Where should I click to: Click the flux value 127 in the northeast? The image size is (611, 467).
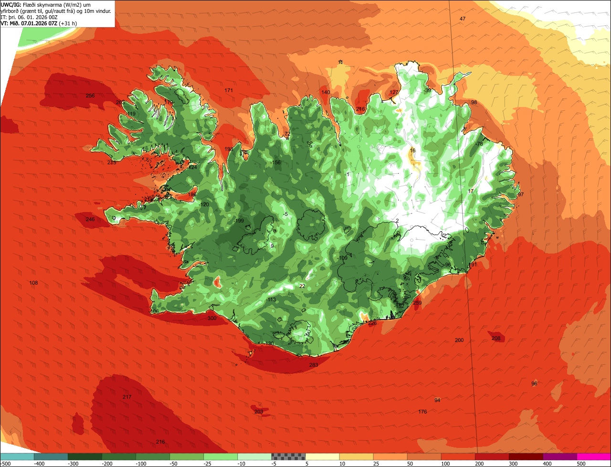point(394,92)
